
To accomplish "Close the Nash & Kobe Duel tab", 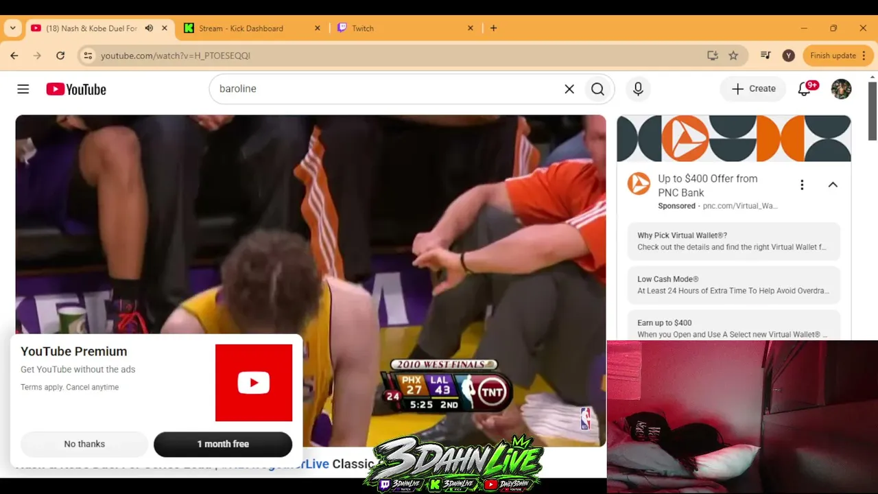I will pos(165,28).
